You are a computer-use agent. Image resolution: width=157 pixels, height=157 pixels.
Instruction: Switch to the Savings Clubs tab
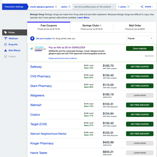(x=92, y=27)
